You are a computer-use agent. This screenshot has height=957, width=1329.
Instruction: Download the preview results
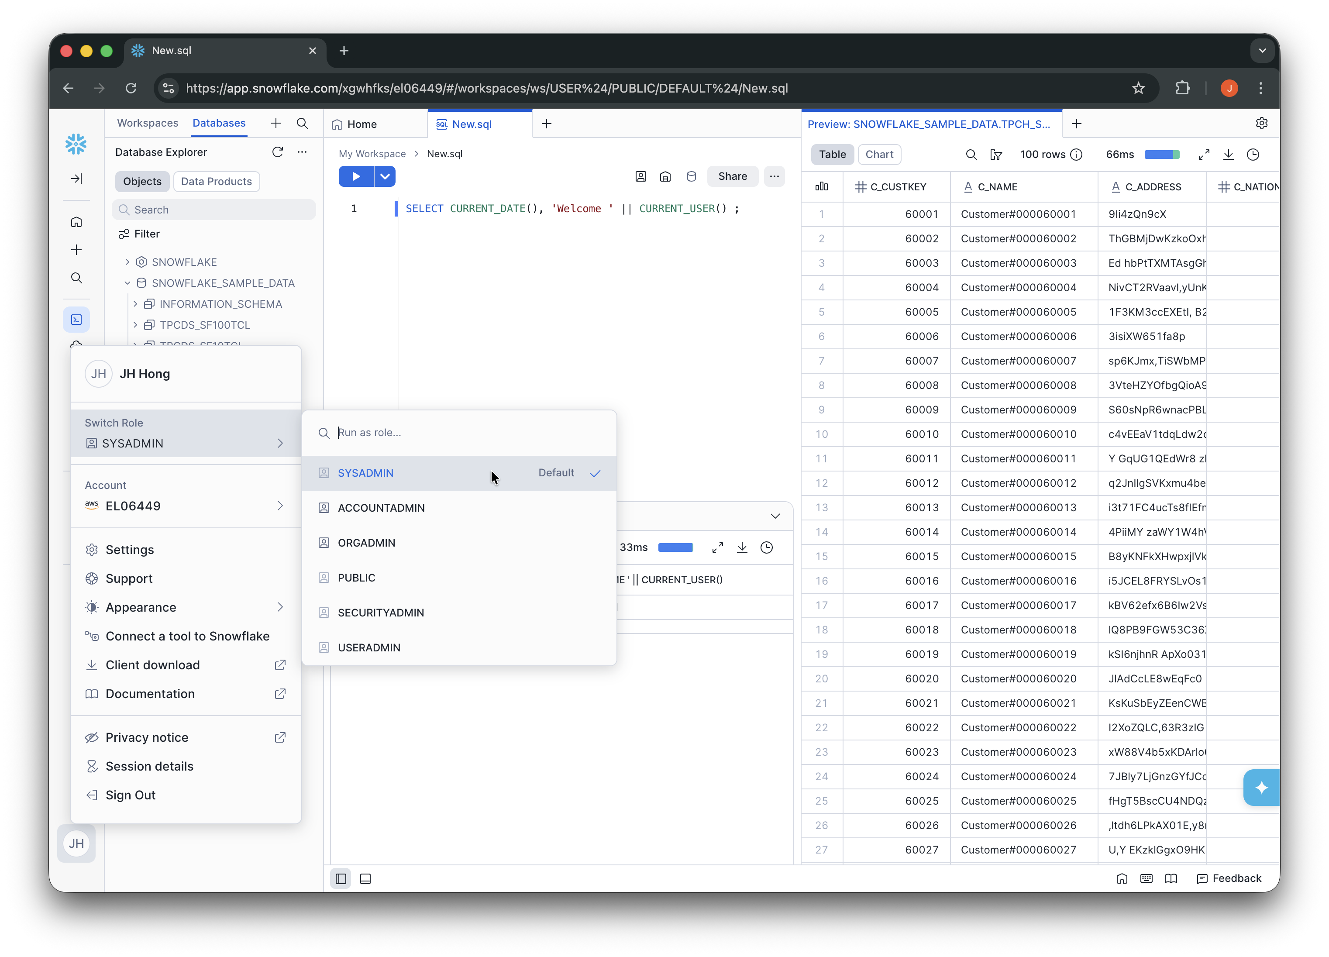pos(1229,155)
